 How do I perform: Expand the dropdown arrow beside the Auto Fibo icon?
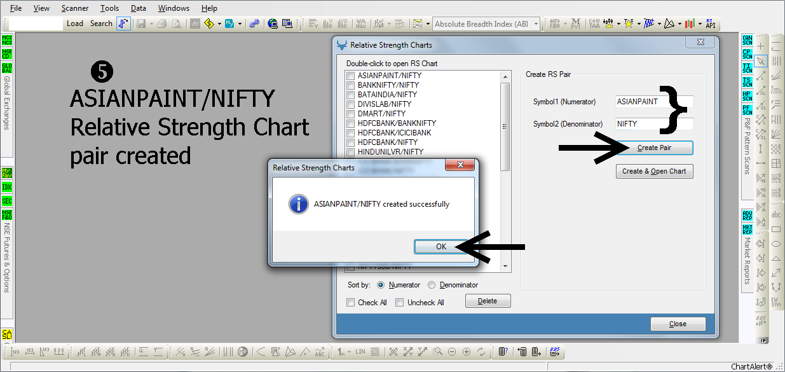pos(565,24)
